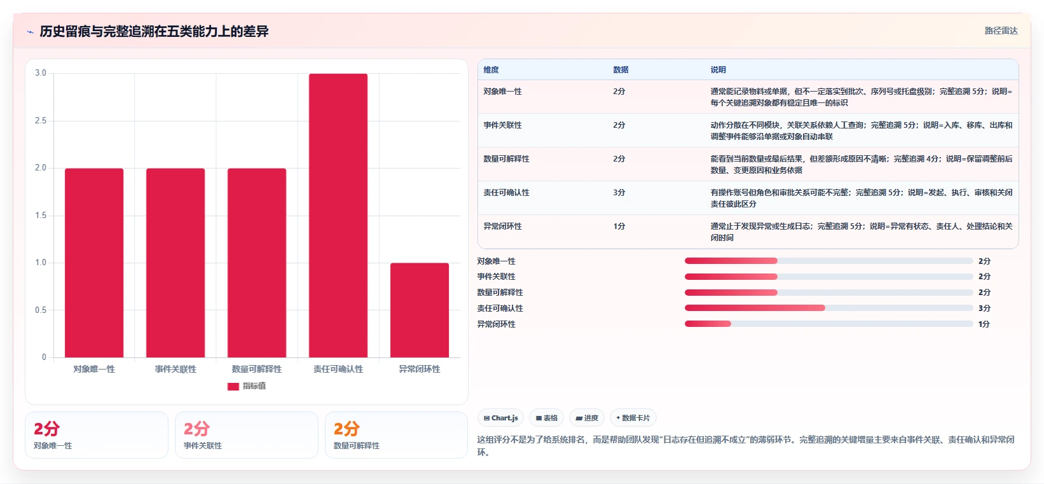Screen dimensions: 1044x484
Task: Select the Chart.js tag chip
Action: pos(500,418)
